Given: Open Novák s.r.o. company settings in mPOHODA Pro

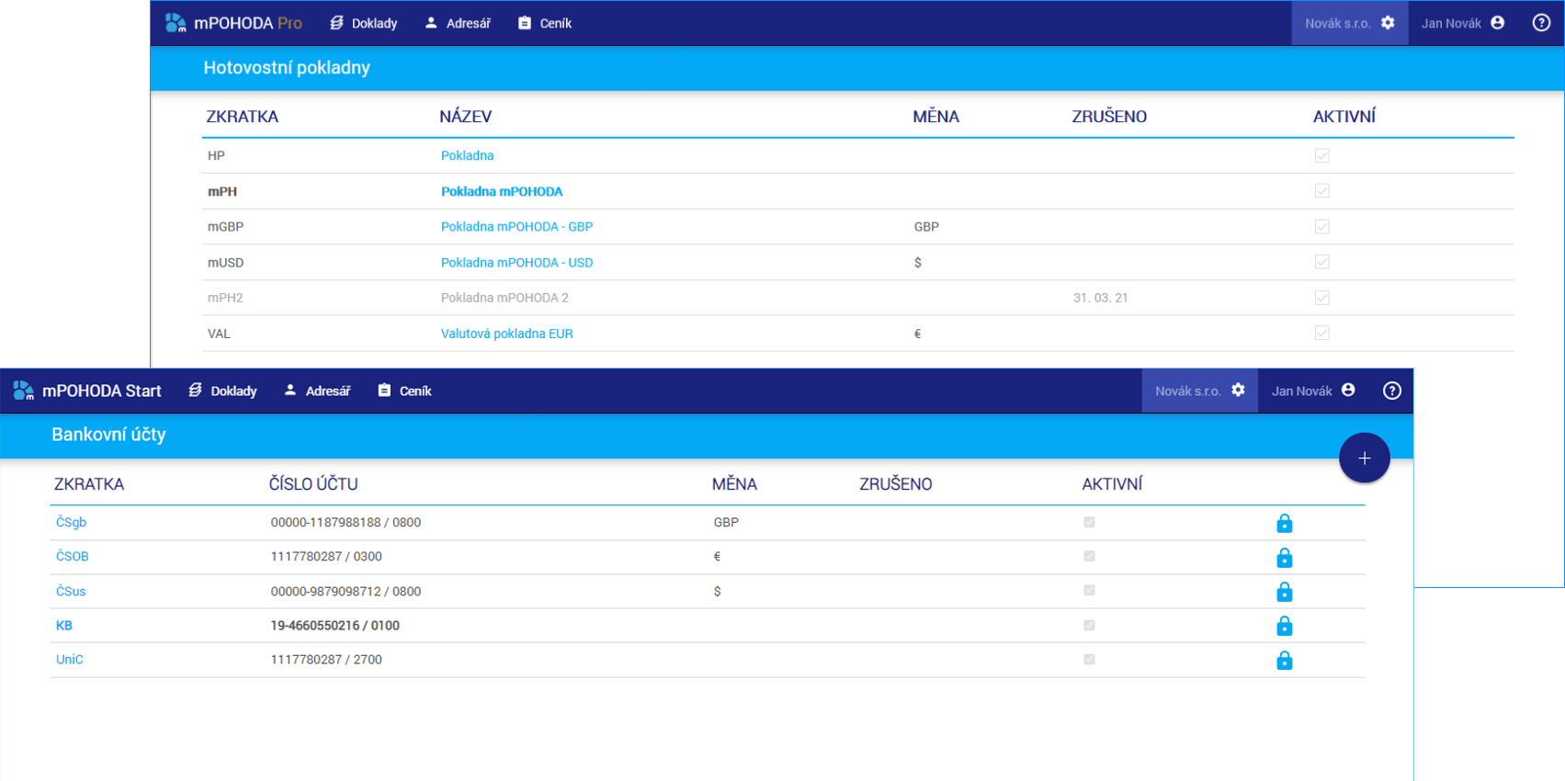Looking at the screenshot, I should (1349, 23).
